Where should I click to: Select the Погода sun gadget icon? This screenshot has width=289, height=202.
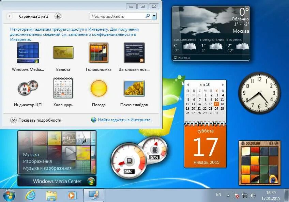pyautogui.click(x=99, y=88)
